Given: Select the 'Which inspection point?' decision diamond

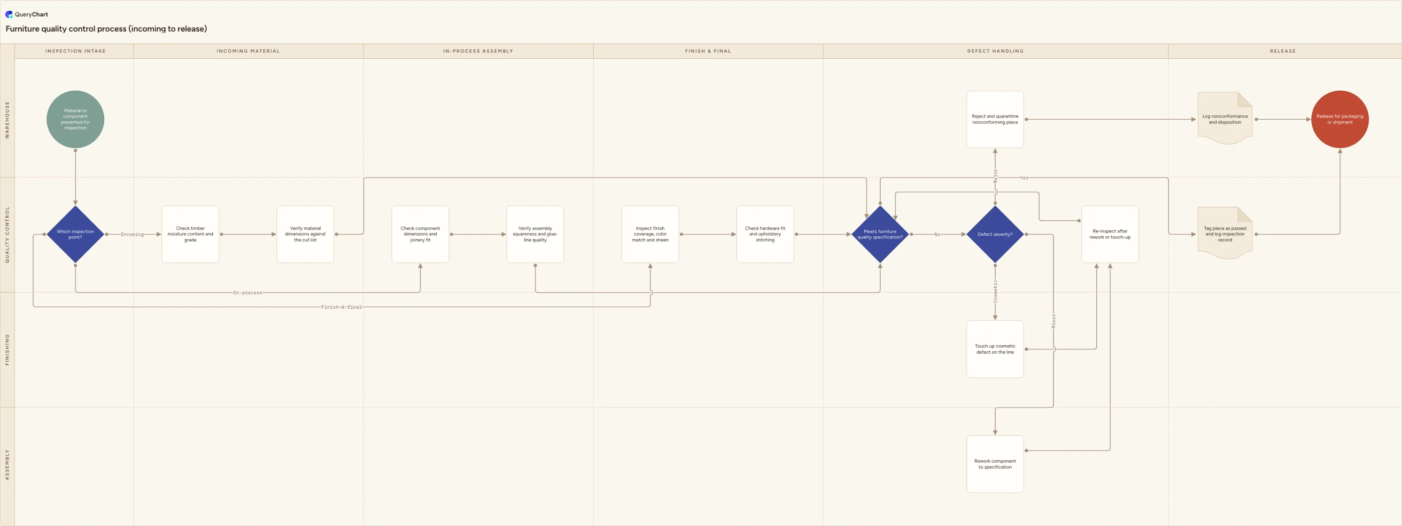Looking at the screenshot, I should click(75, 234).
